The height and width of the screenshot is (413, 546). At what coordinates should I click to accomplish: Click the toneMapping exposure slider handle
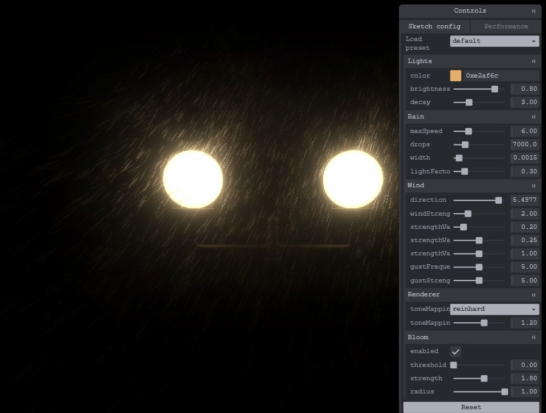point(484,323)
